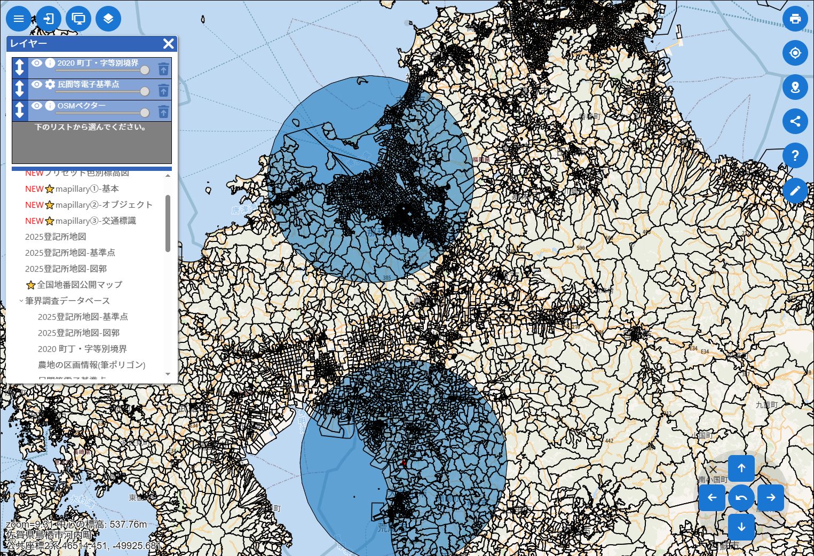Toggle visibility of 民間等電子基準点 layer

point(36,84)
